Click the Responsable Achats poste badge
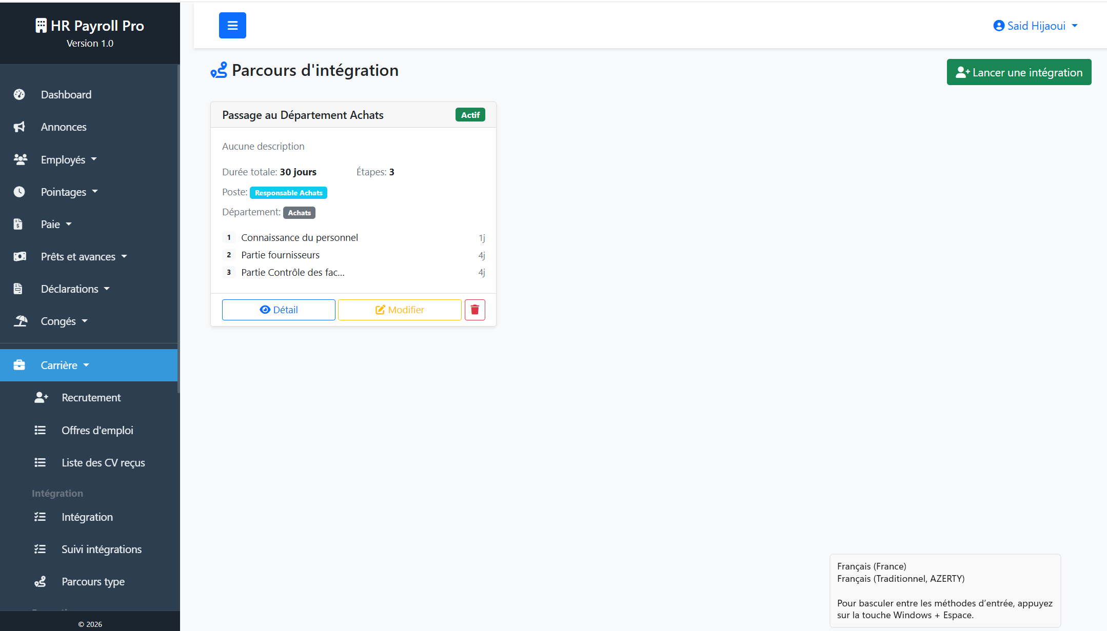This screenshot has width=1107, height=631. tap(288, 193)
